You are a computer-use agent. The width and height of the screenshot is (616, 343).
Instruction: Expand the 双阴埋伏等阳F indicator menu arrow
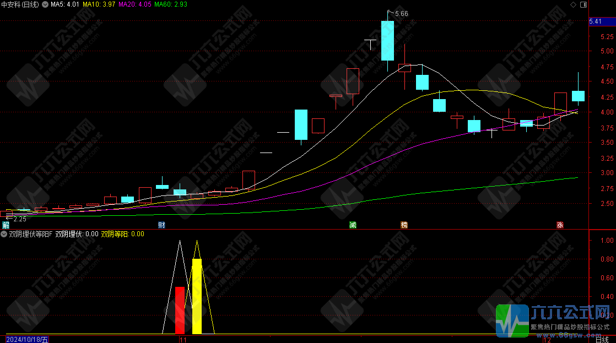4,234
